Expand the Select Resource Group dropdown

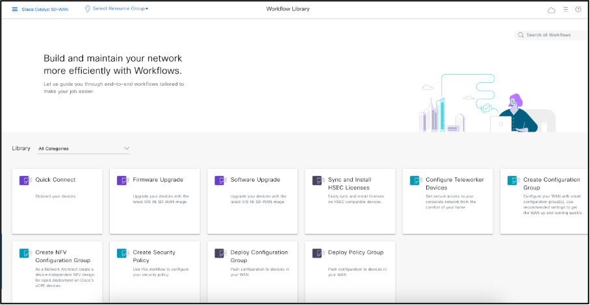click(120, 9)
